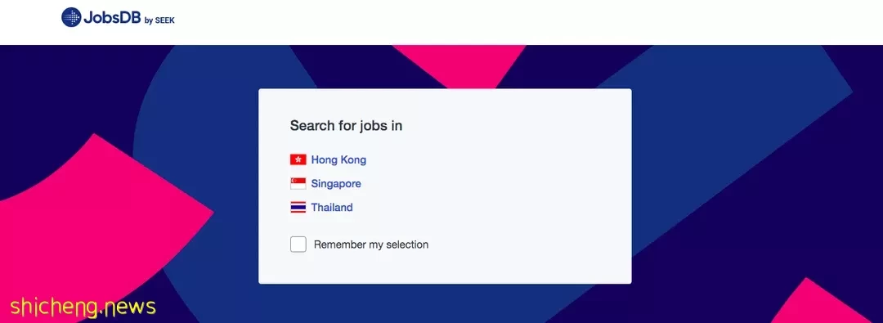The image size is (883, 323).
Task: Click the Hong Kong flag icon
Action: click(298, 159)
